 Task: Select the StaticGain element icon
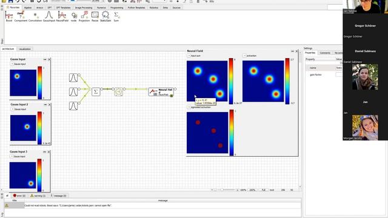(x=105, y=15)
